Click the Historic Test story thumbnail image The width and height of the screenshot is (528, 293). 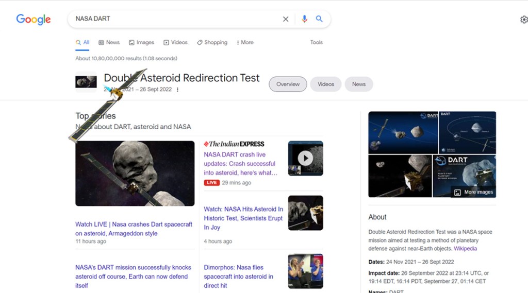point(305,213)
